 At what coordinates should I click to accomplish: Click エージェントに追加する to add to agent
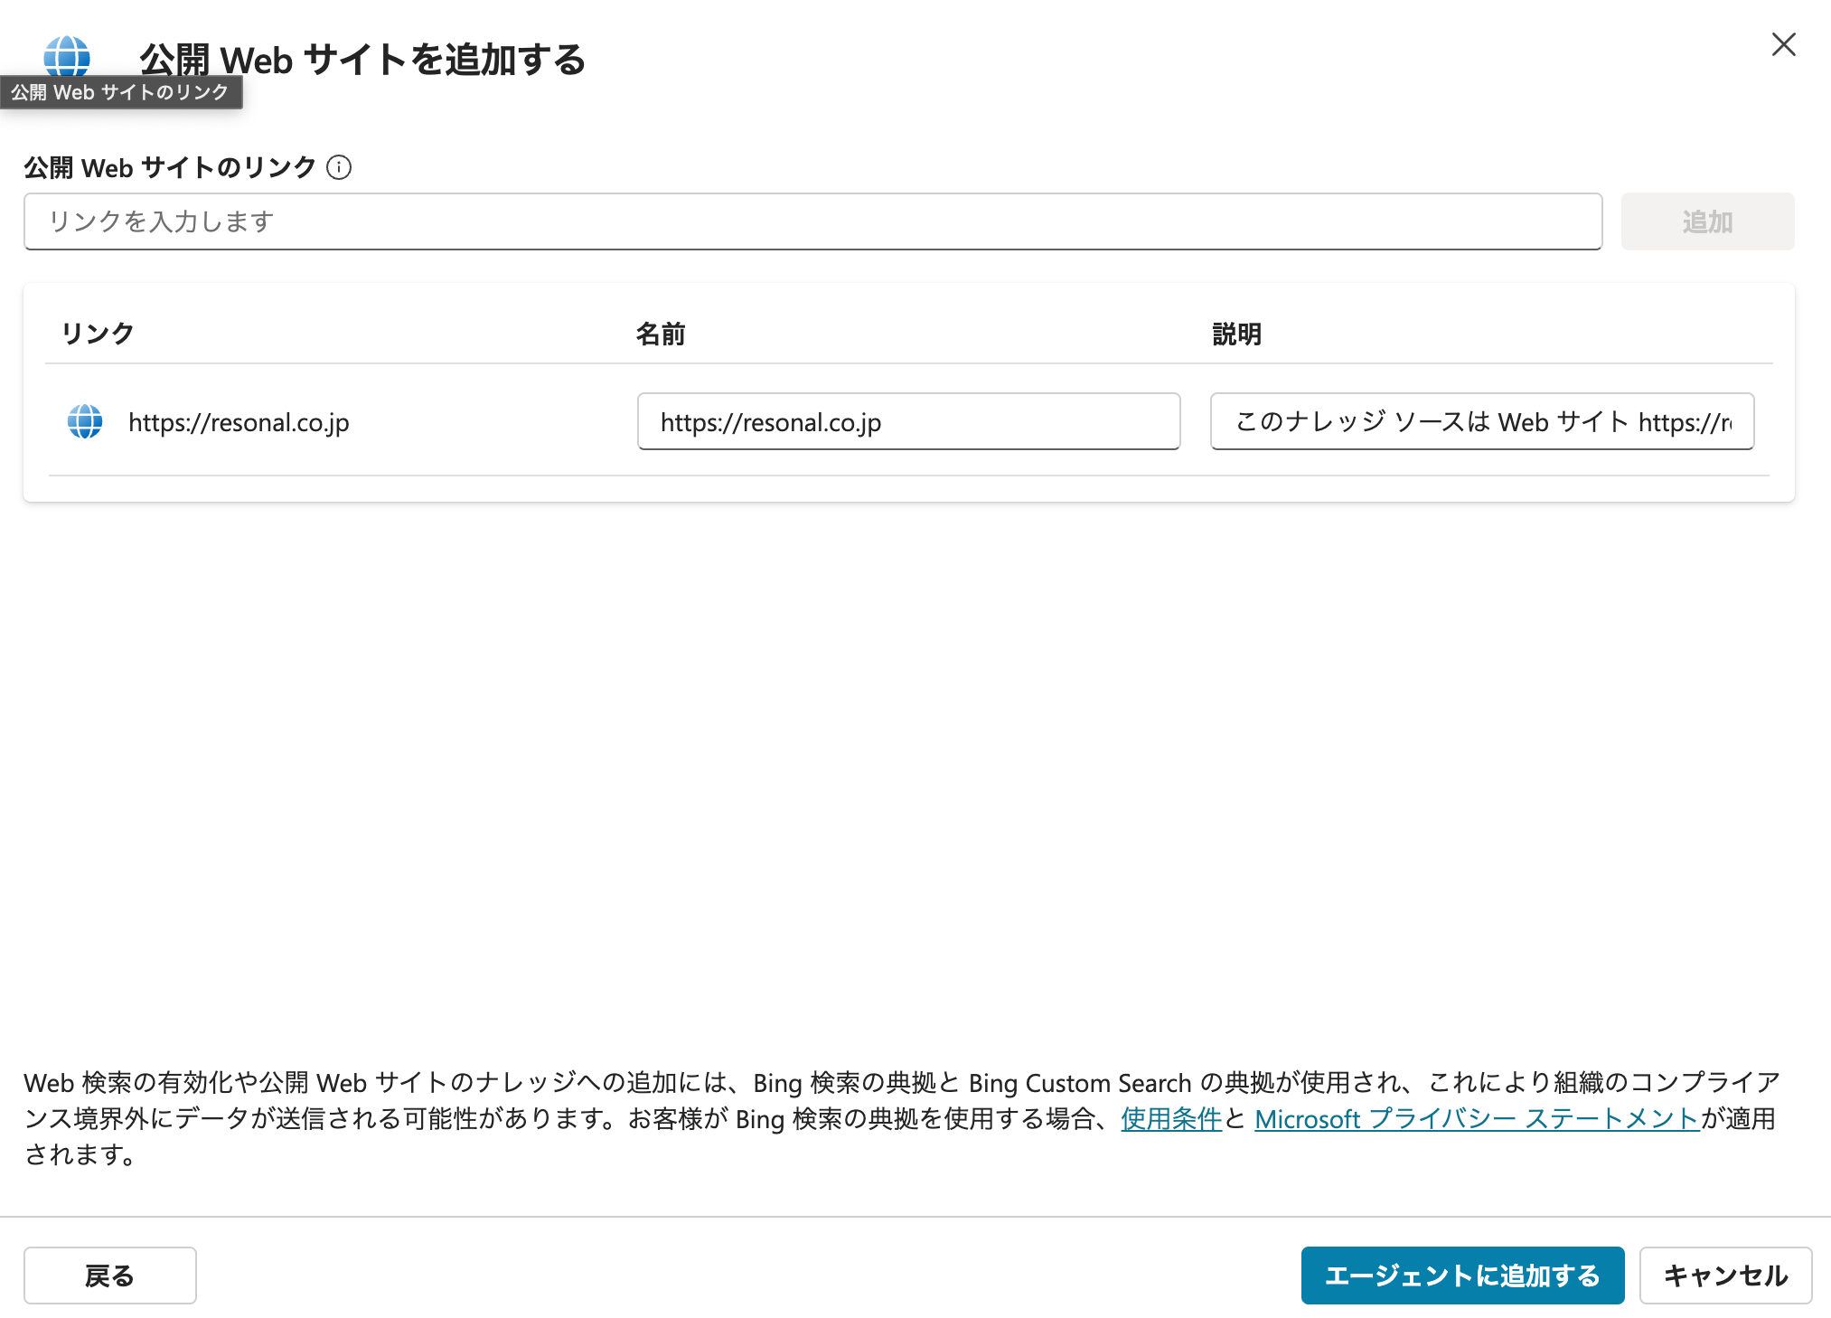[x=1461, y=1275]
